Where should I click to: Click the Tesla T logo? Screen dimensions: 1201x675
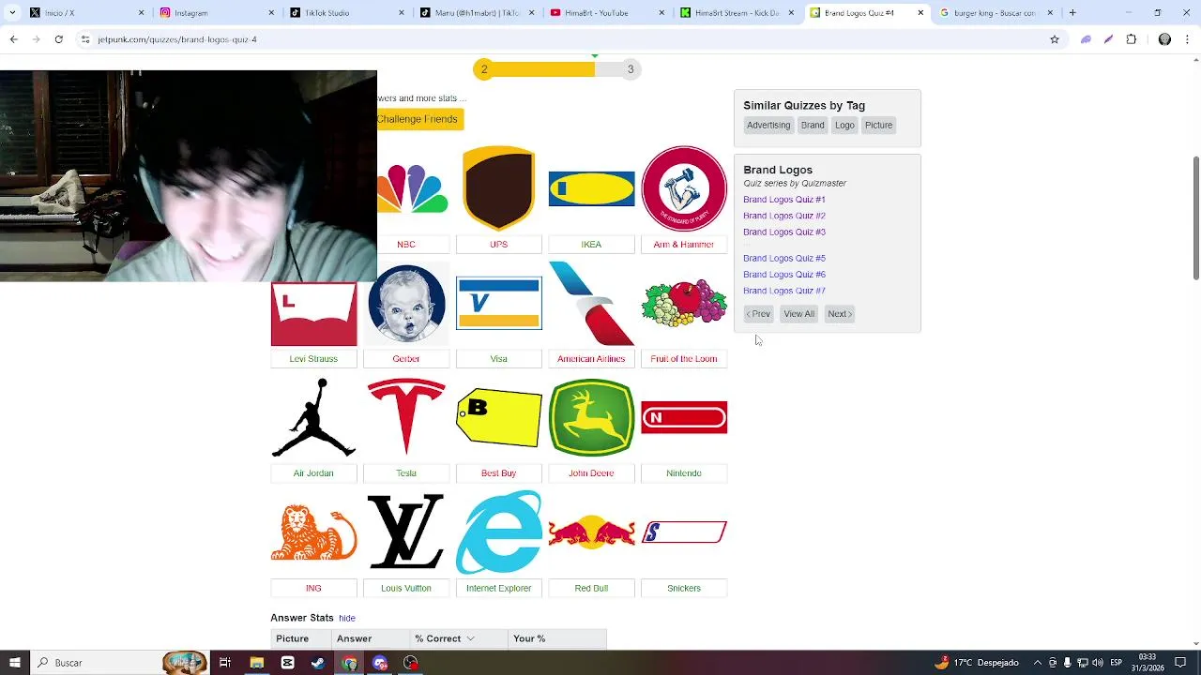406,417
